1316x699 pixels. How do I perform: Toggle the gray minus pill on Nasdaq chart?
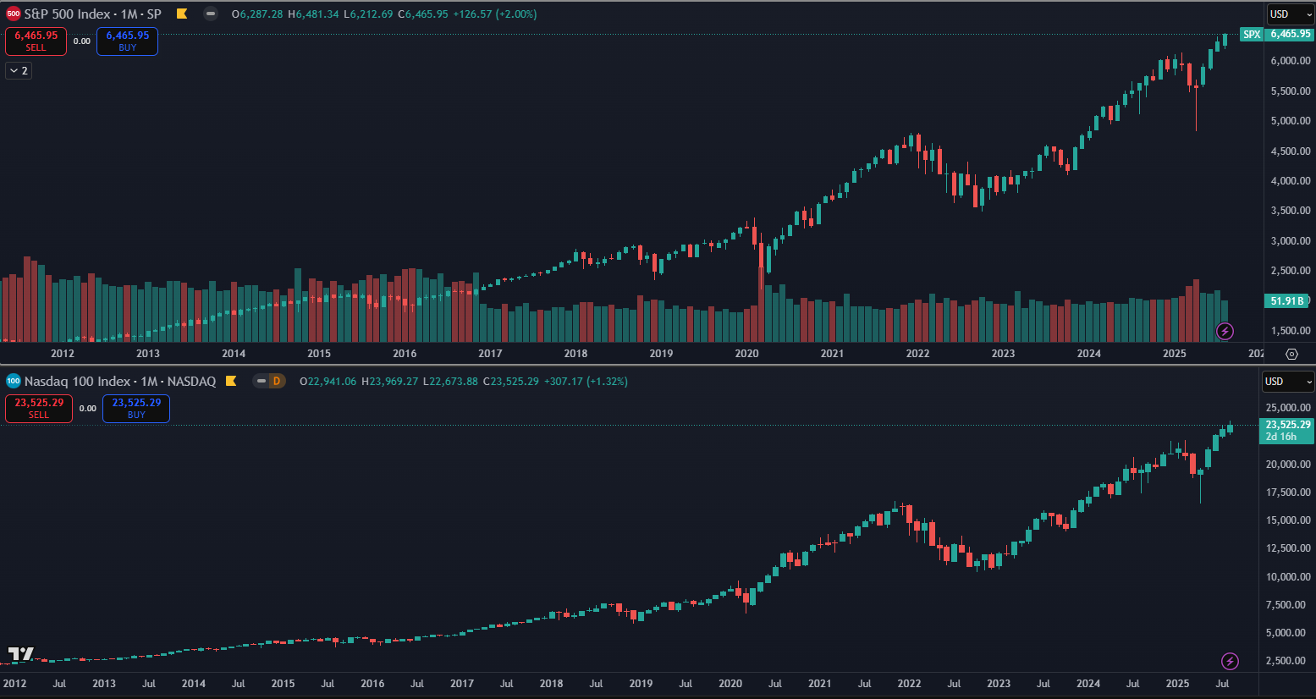pyautogui.click(x=262, y=382)
